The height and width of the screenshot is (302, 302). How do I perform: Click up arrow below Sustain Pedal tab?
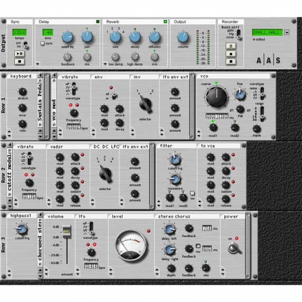tap(40, 131)
